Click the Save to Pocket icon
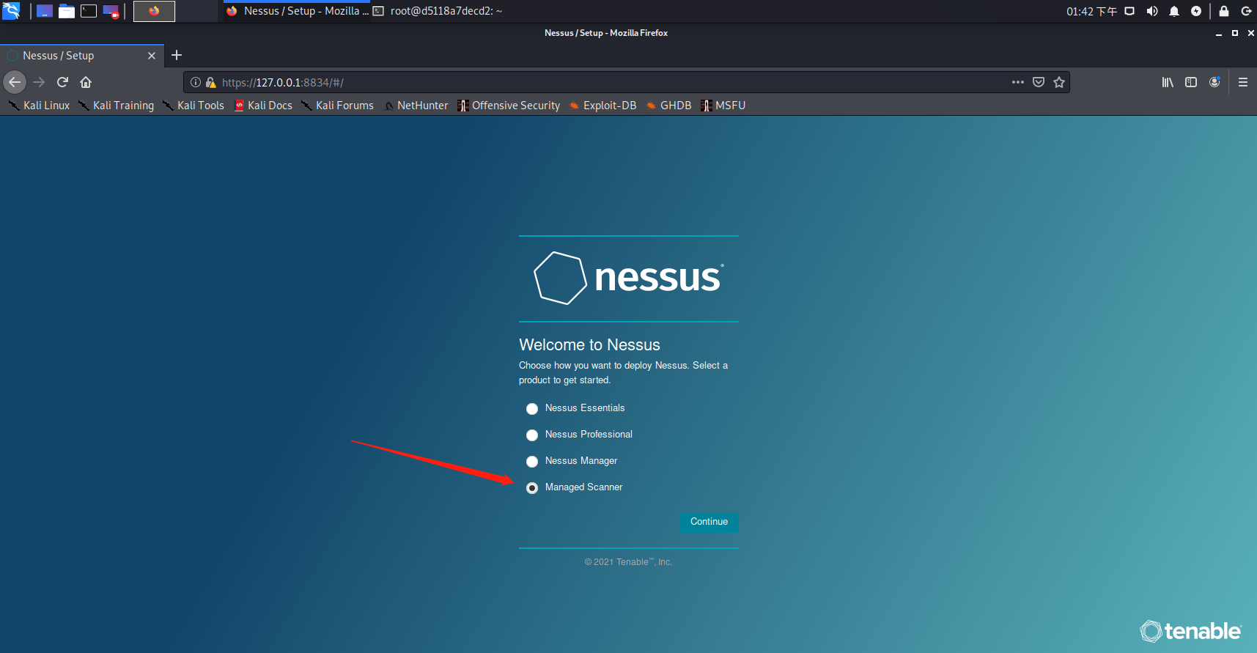Screen dimensions: 1257x653 pos(1039,82)
